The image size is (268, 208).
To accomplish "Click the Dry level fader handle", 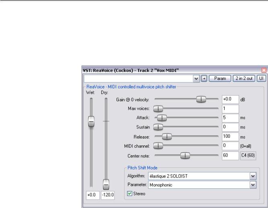I will click(x=106, y=185).
